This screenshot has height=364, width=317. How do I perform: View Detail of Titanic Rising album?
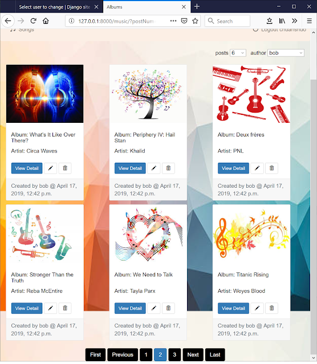(233, 308)
